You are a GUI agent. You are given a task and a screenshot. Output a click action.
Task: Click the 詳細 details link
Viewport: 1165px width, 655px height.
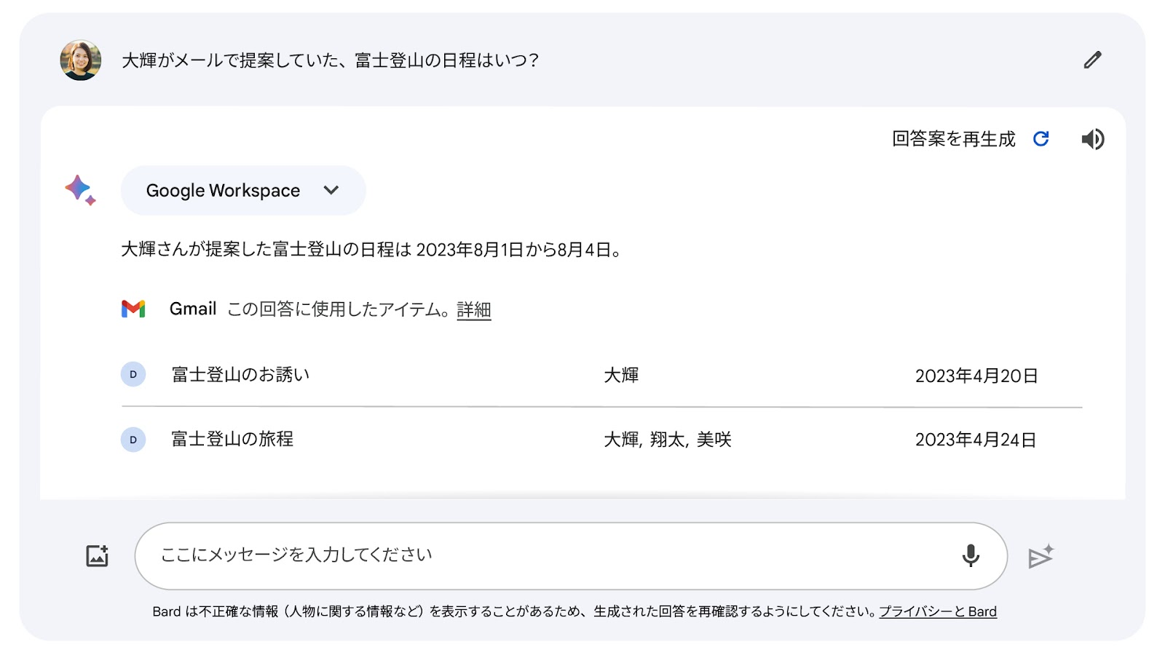coord(473,310)
